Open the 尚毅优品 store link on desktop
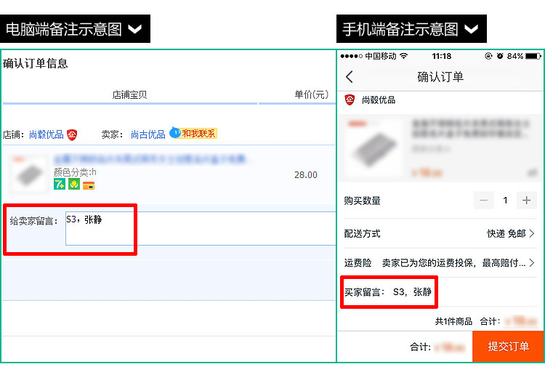The height and width of the screenshot is (380, 545). click(x=47, y=134)
